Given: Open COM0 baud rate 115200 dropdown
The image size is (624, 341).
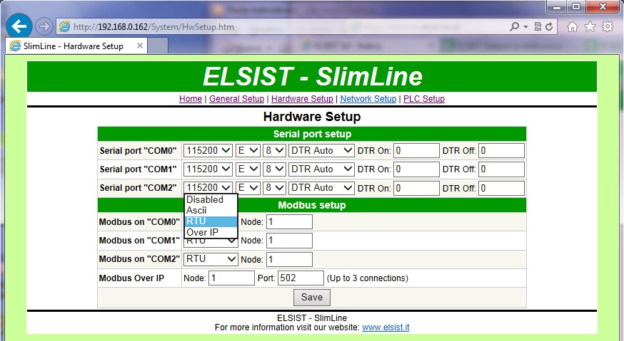Looking at the screenshot, I should pos(208,150).
